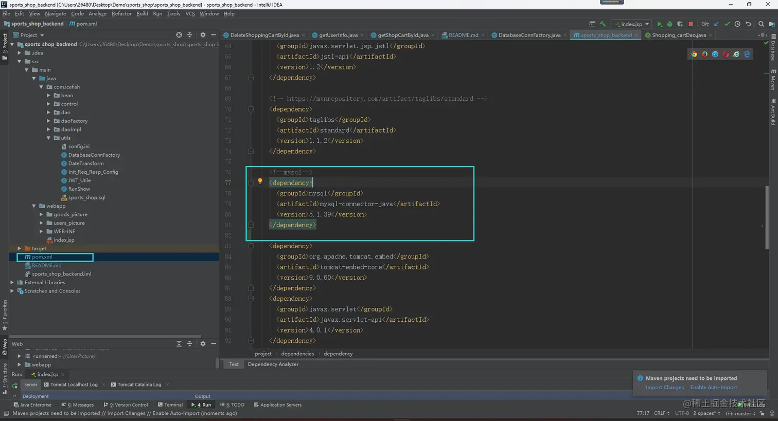Open the Project view selector dropdown
Screen dimensions: 778x421
point(29,35)
